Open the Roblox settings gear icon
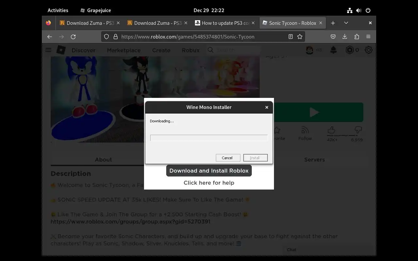 (x=369, y=50)
